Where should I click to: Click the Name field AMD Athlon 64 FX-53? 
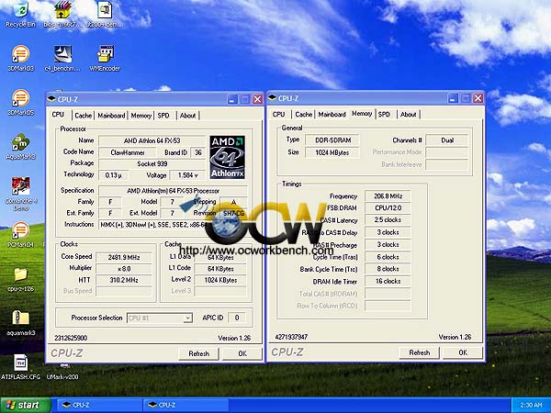152,140
